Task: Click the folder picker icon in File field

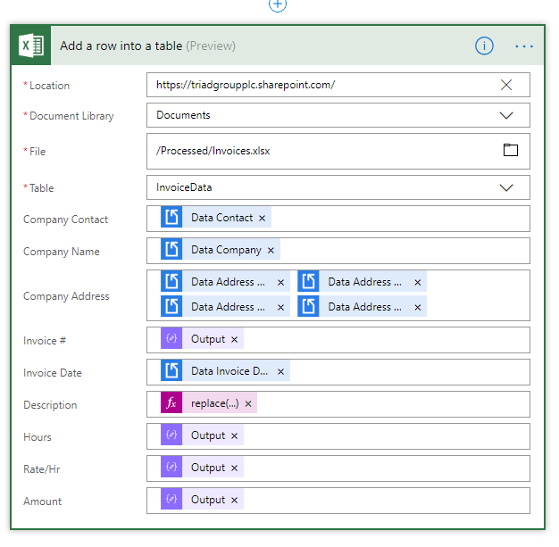Action: click(510, 150)
